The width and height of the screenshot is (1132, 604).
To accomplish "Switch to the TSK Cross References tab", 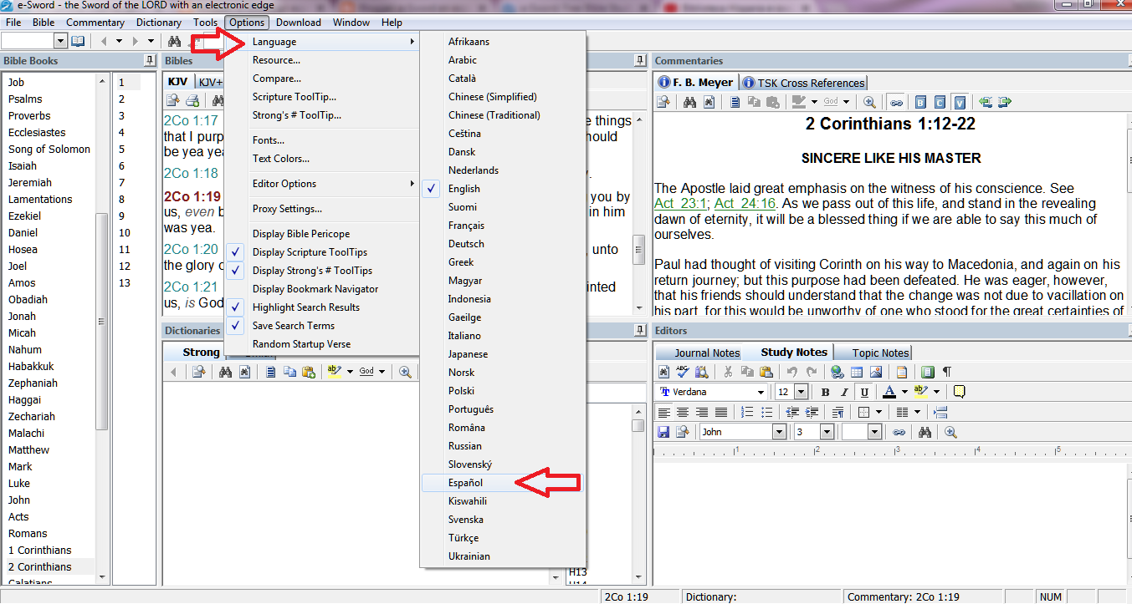I will point(803,83).
